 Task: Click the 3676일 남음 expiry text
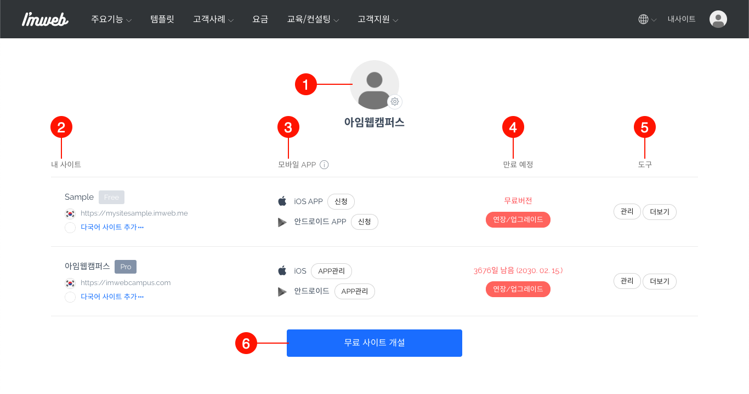518,270
